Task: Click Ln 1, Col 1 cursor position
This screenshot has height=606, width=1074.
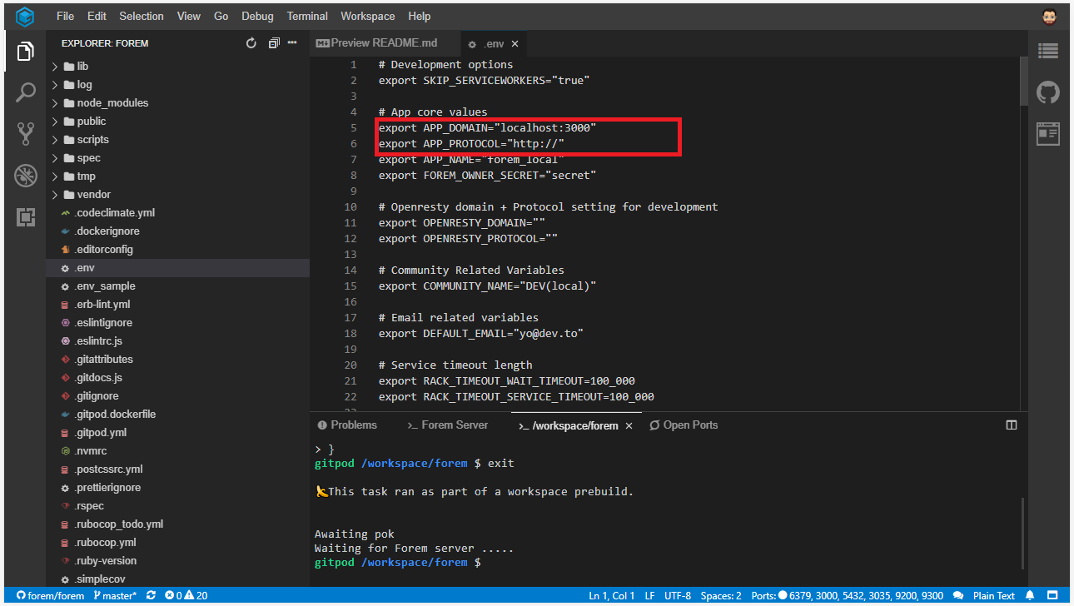Action: 611,595
